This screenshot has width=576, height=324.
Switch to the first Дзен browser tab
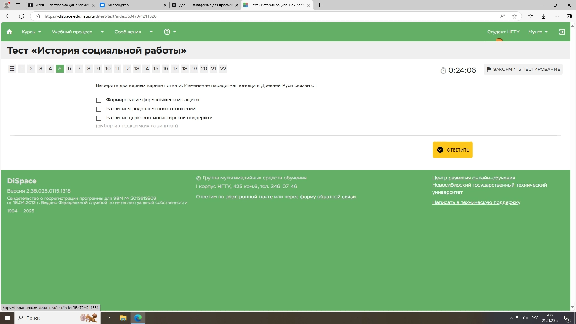61,5
